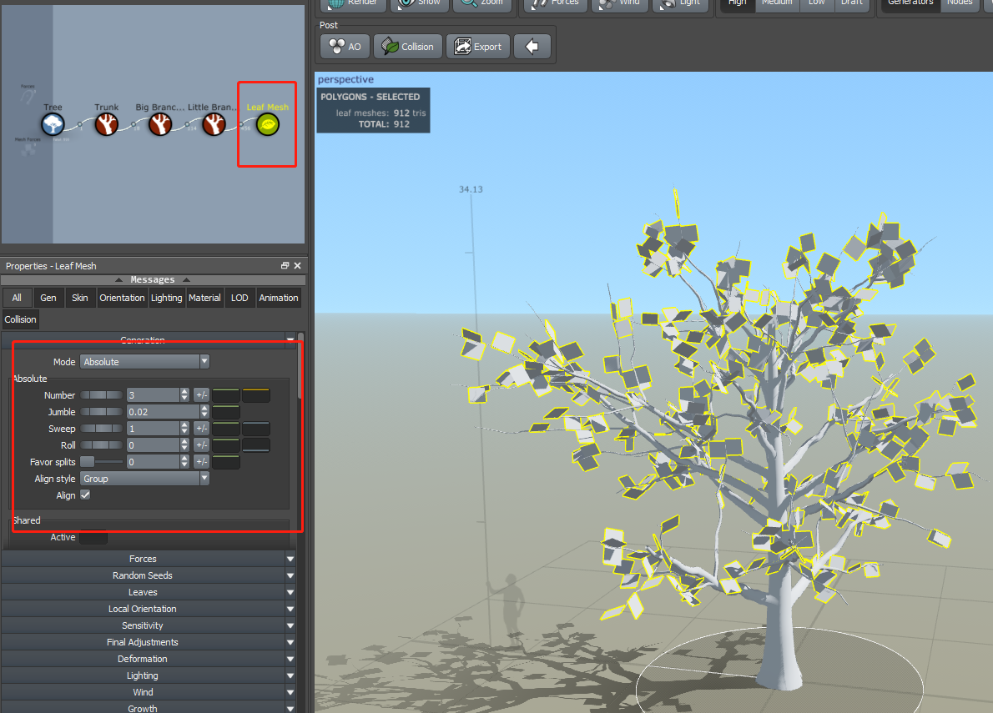Expand the Random Seeds group
The width and height of the screenshot is (993, 713).
coord(149,575)
